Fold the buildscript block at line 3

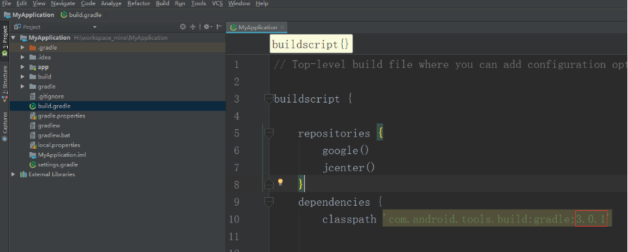coord(269,99)
